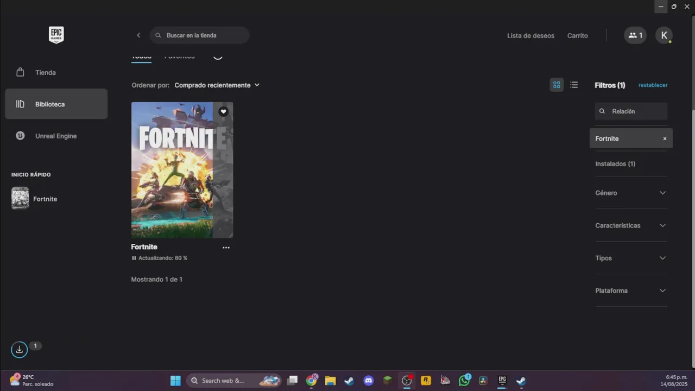
Task: Launch Fortnite from Inicio Rápido
Action: [35, 199]
